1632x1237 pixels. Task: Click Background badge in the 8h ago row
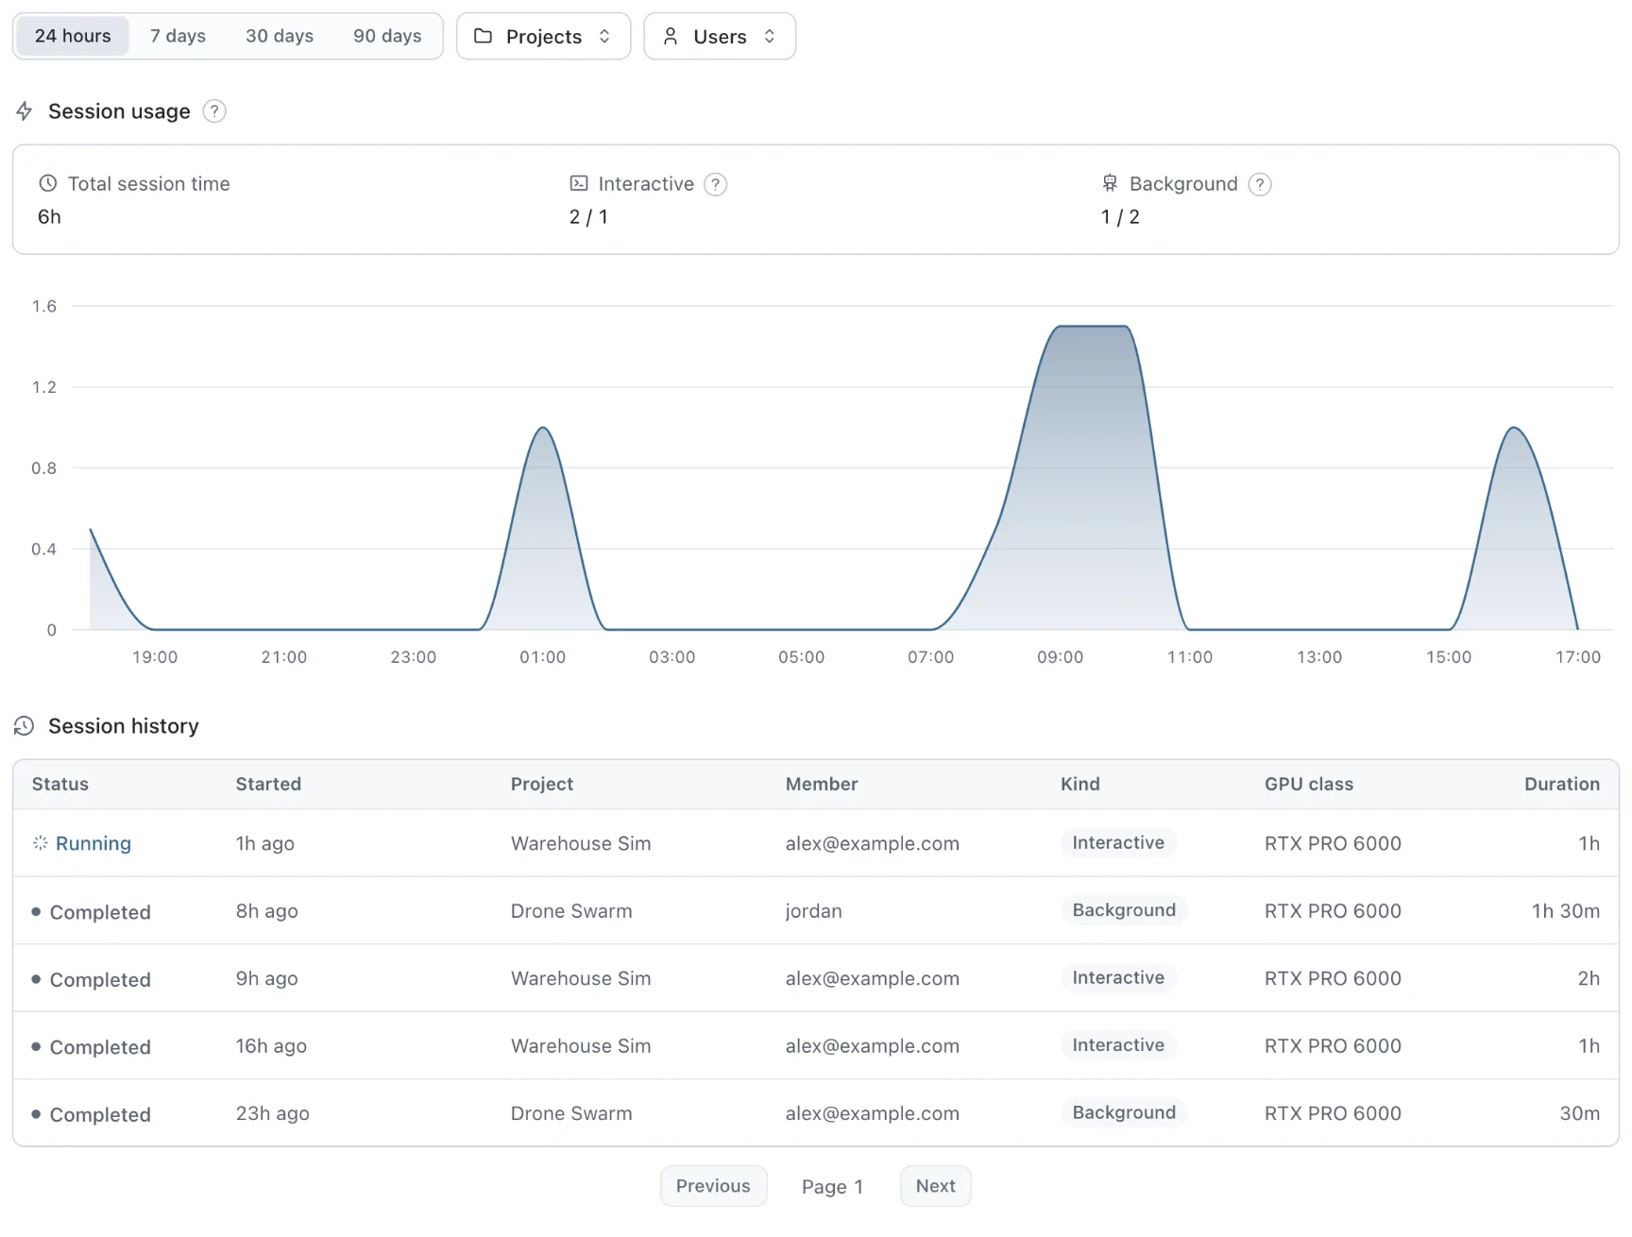pos(1124,910)
